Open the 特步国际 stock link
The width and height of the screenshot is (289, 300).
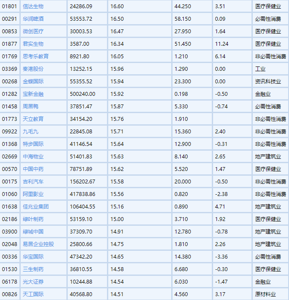33,144
